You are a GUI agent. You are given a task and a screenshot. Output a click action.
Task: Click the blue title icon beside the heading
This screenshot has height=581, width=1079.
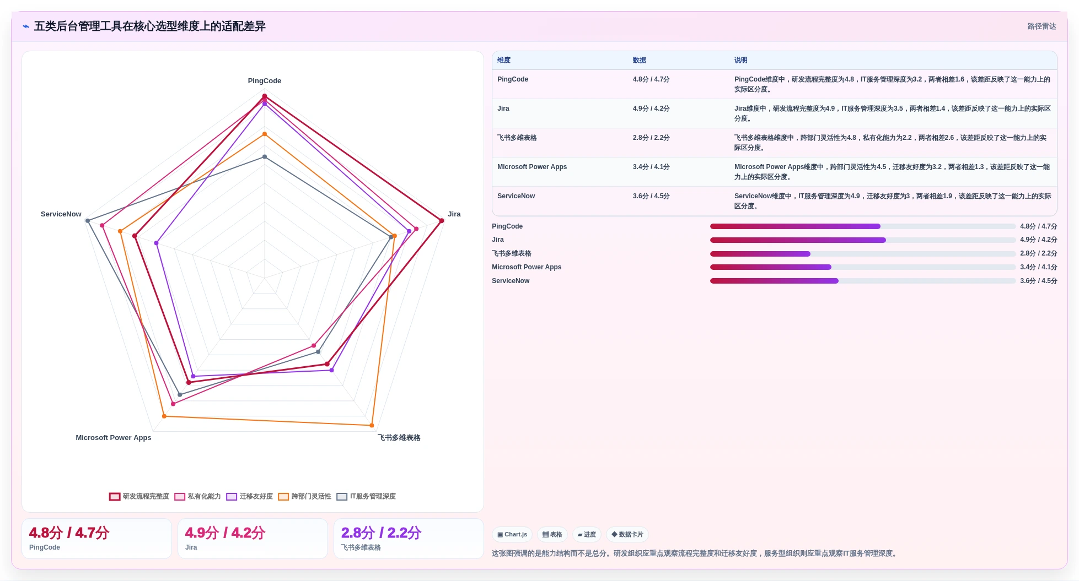point(26,26)
